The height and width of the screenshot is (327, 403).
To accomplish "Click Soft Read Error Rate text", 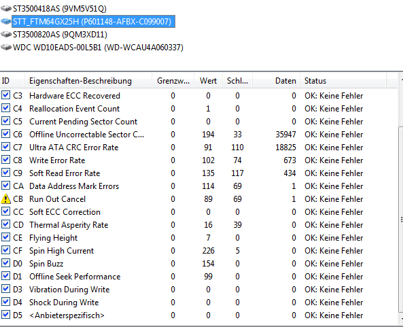I will 65,173.
